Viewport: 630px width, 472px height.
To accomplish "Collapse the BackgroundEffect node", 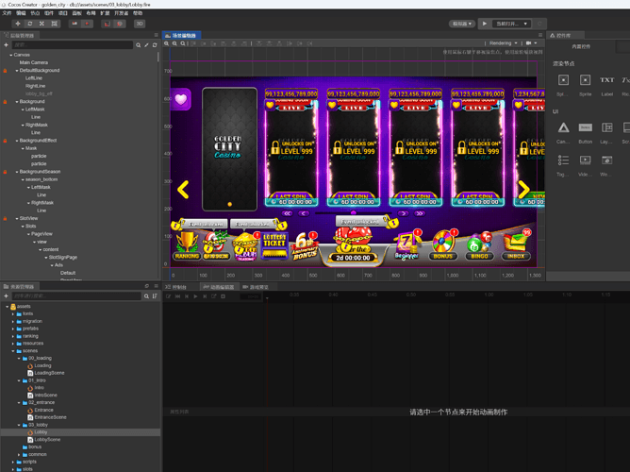I will pos(17,141).
